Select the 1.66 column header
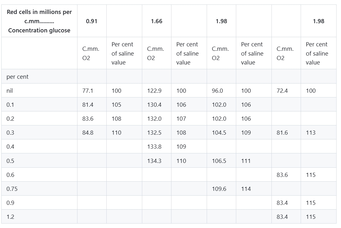This screenshot has width=341, height=228. [x=157, y=21]
